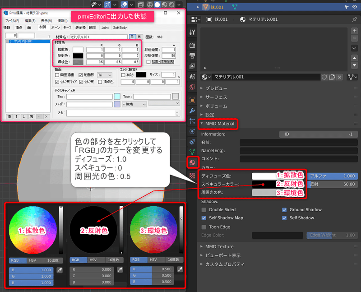Open the Render properties tab icon

click(192, 45)
